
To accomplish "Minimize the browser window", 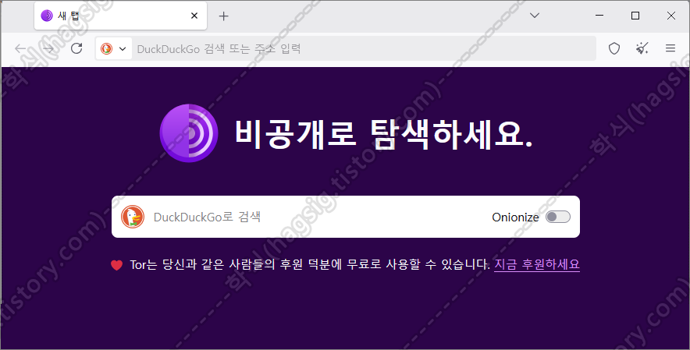I will [x=599, y=16].
